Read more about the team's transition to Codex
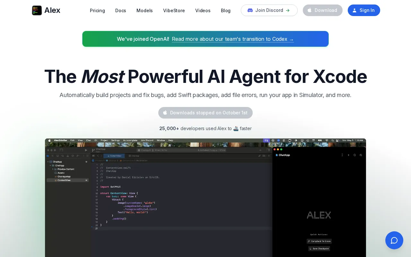Viewport: 411px width, 257px height. [233, 39]
